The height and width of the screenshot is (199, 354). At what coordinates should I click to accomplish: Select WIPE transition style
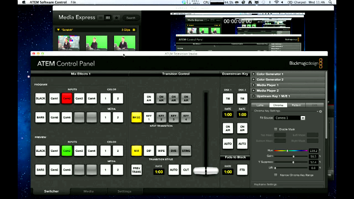(161, 151)
